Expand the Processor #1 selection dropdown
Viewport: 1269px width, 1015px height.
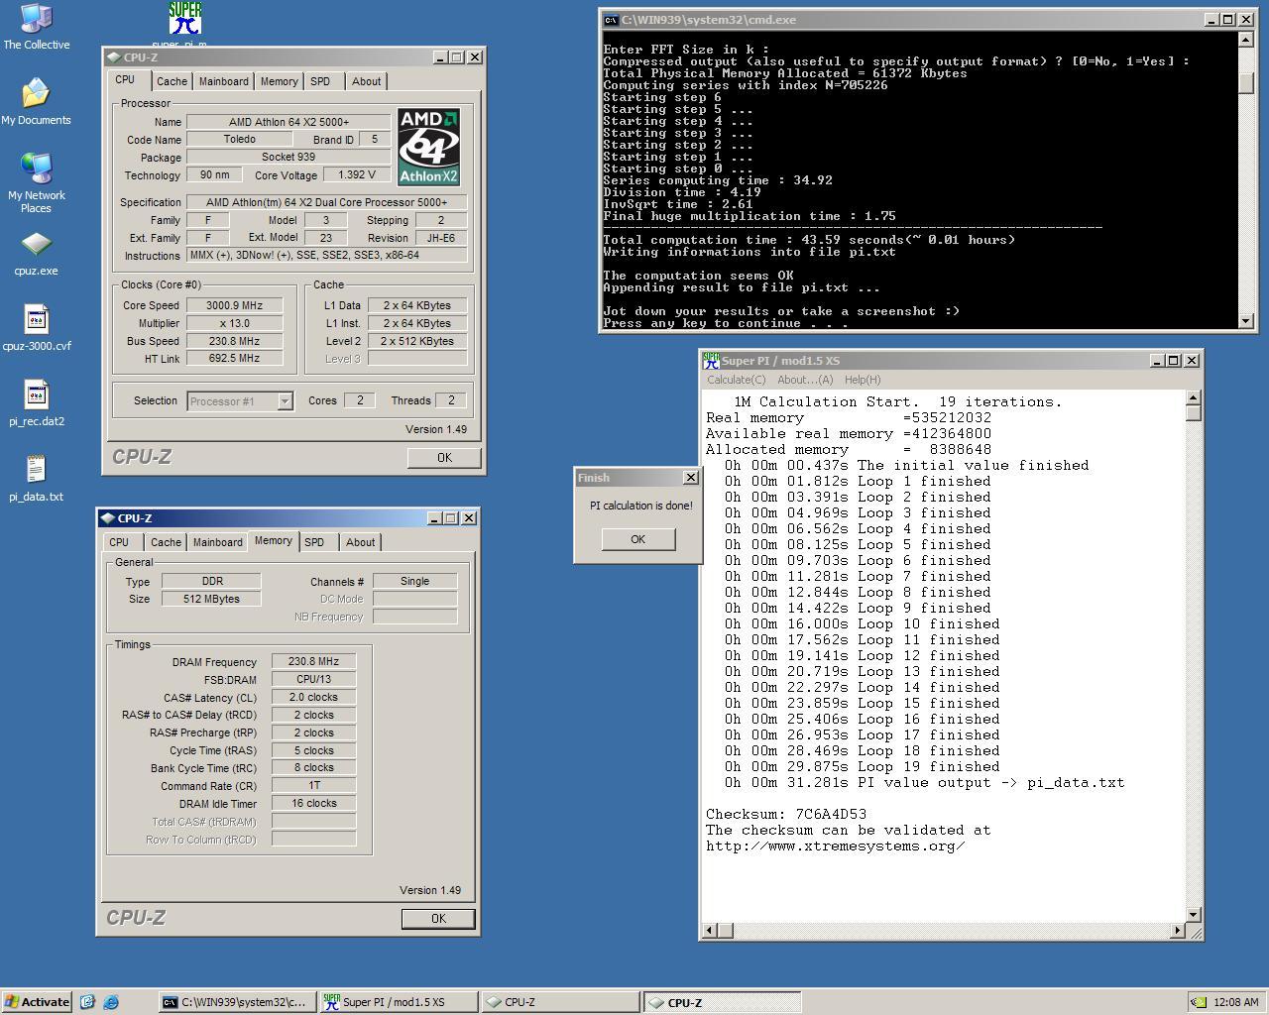pyautogui.click(x=285, y=401)
